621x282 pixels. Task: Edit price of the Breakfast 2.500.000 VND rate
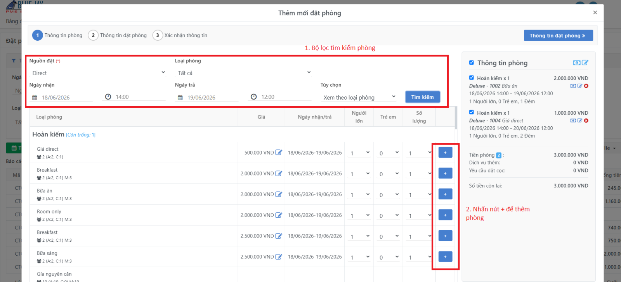[x=279, y=236]
